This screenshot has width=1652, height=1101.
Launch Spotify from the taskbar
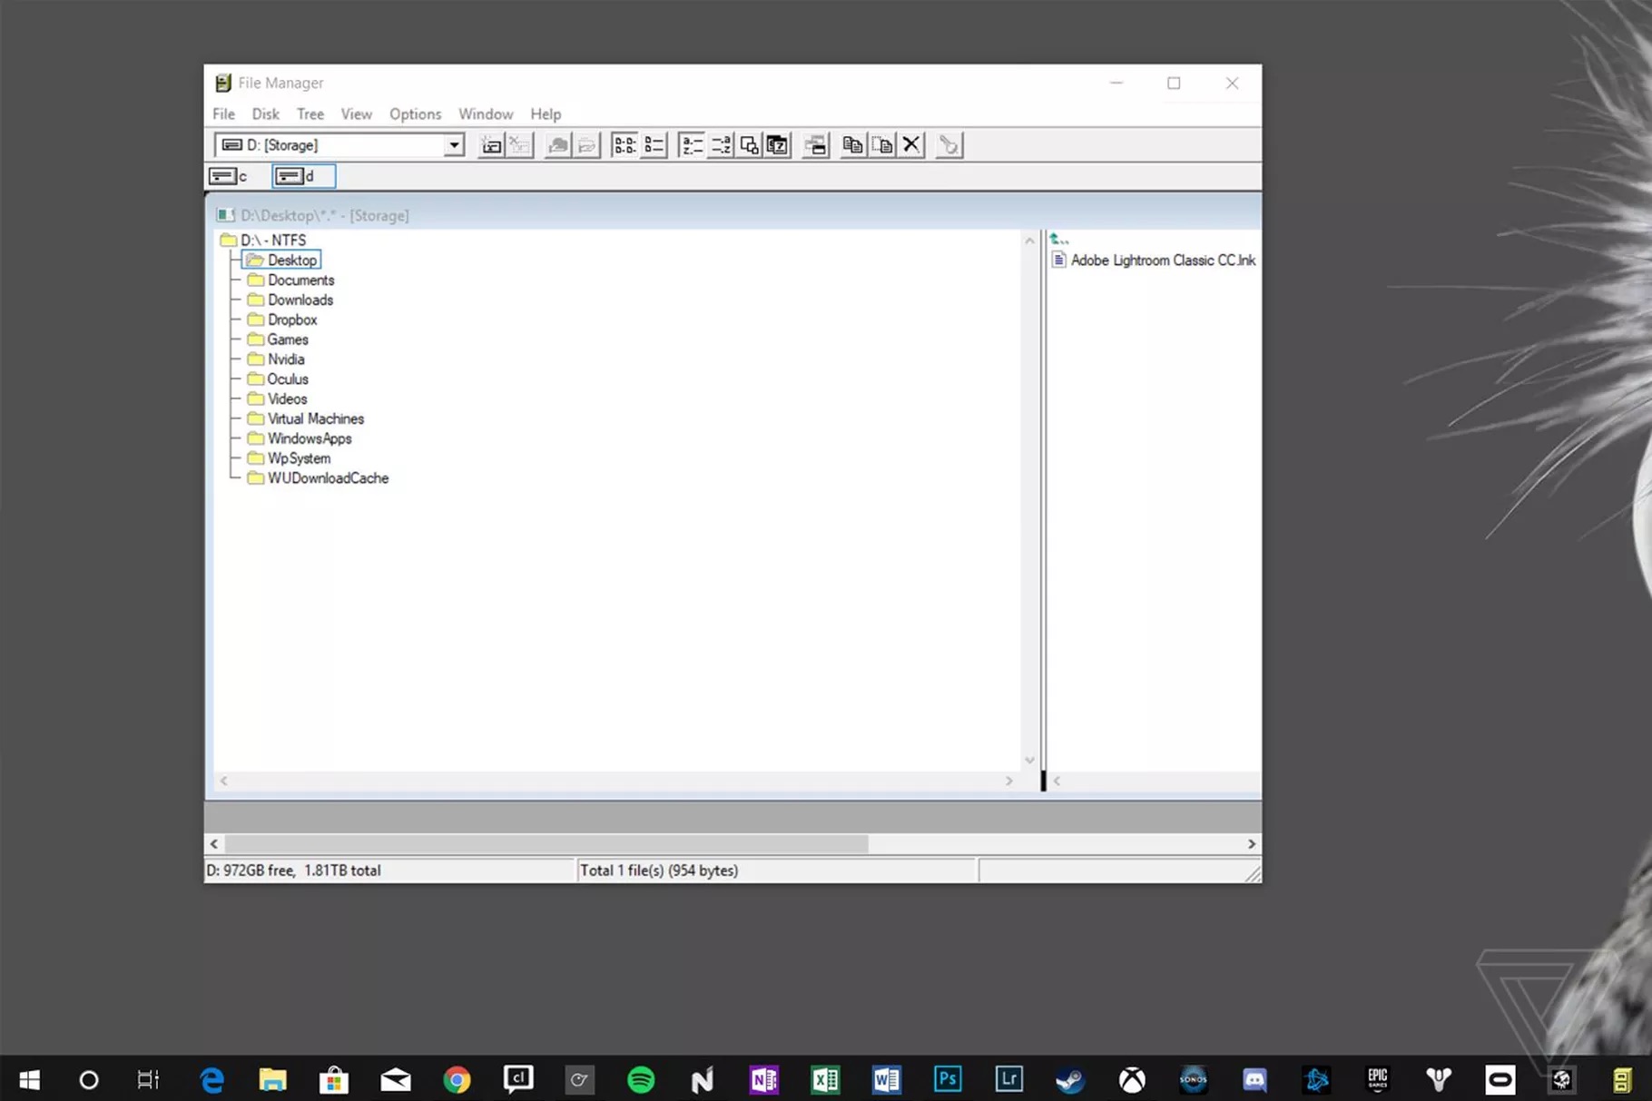(x=641, y=1079)
